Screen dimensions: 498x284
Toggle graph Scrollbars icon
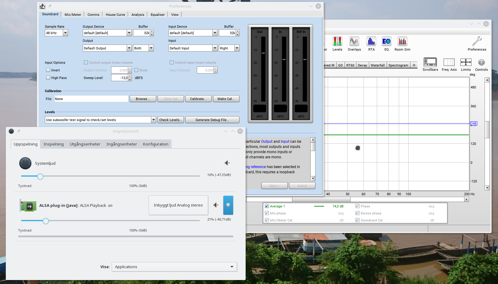[x=430, y=62]
